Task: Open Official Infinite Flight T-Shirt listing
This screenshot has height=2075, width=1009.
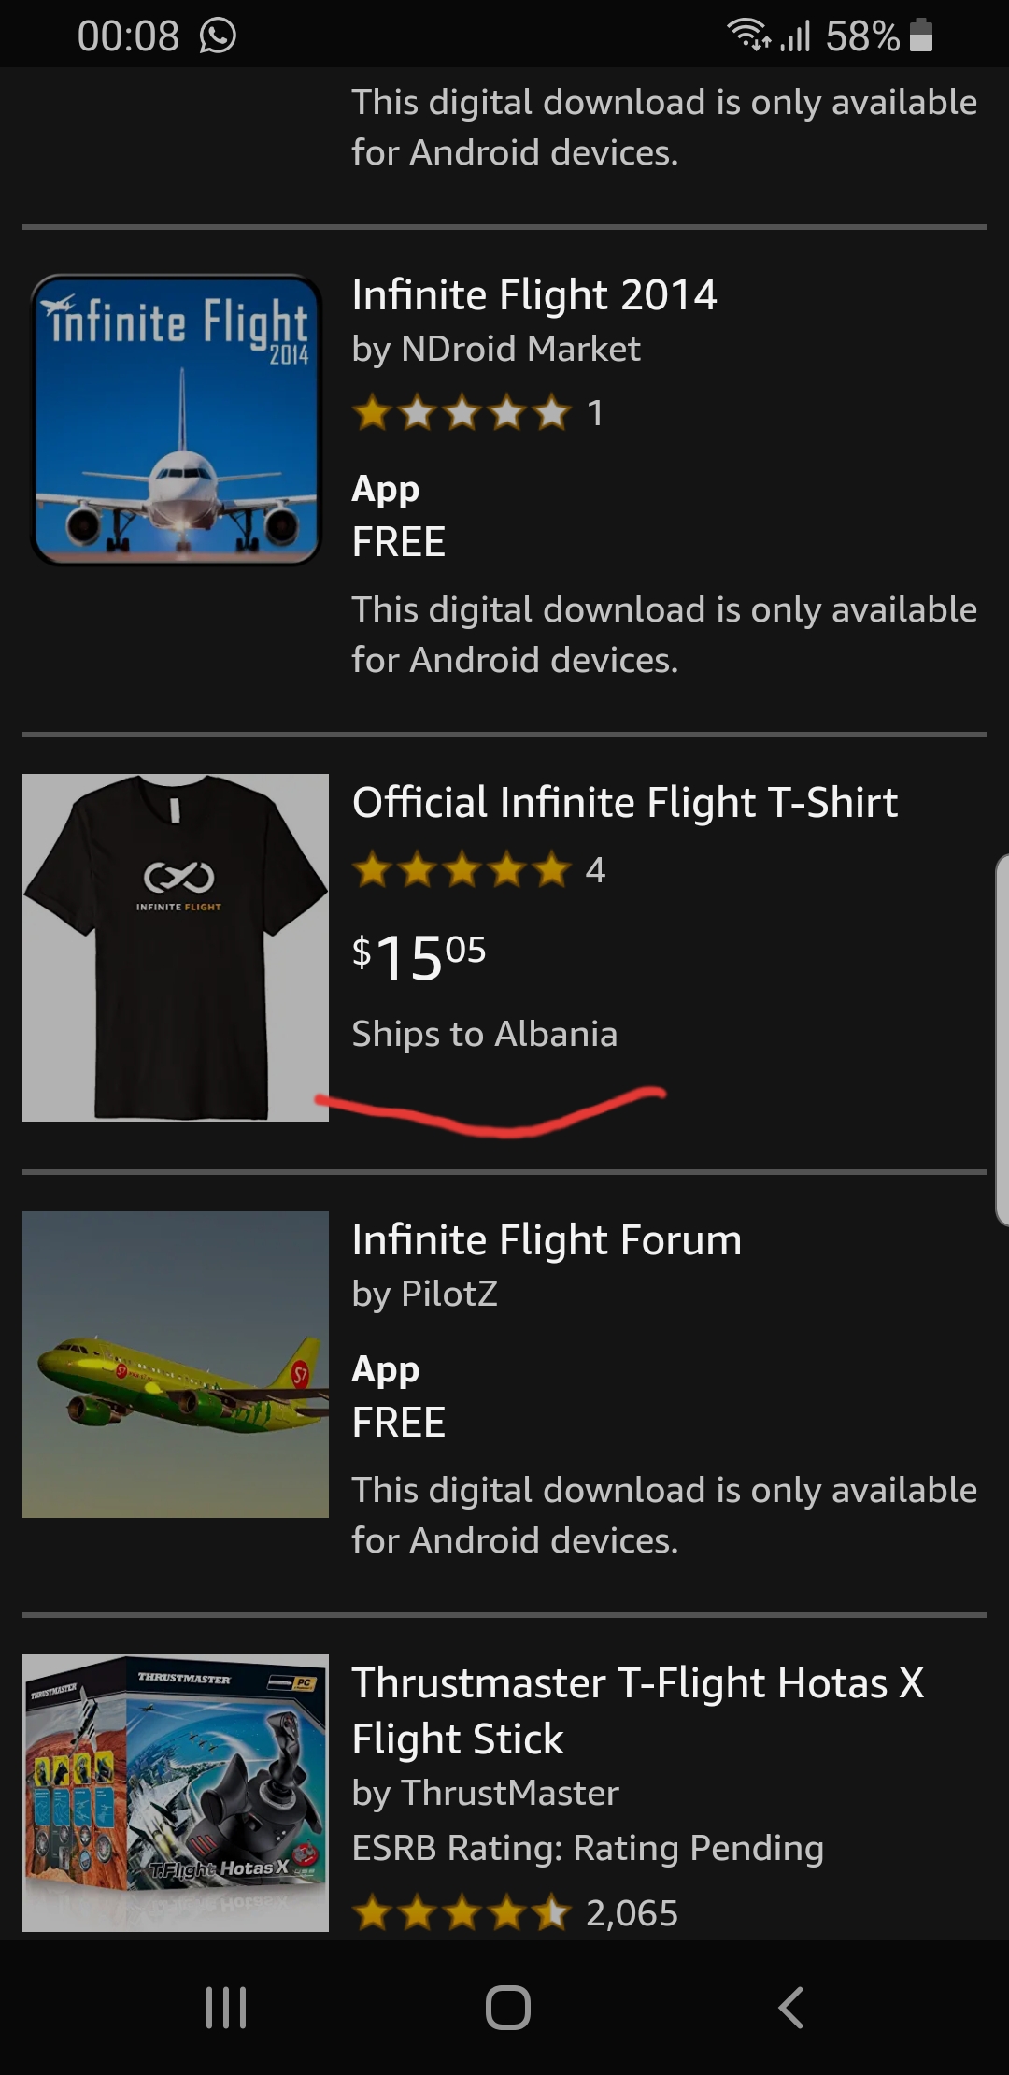Action: pos(624,803)
